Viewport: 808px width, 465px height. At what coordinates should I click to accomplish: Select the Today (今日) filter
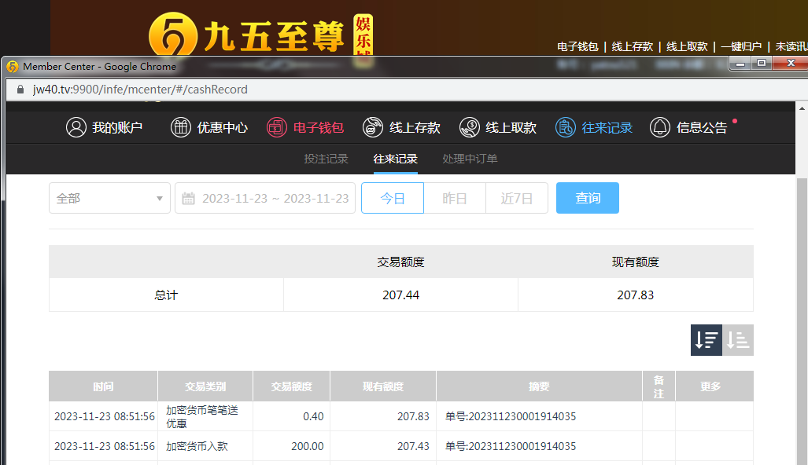point(393,198)
